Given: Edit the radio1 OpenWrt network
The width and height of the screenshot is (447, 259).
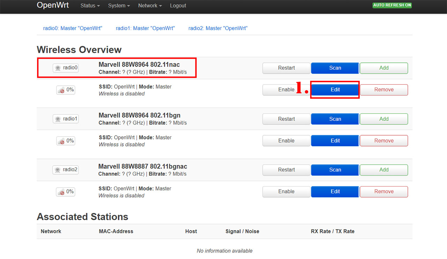Looking at the screenshot, I should point(335,140).
